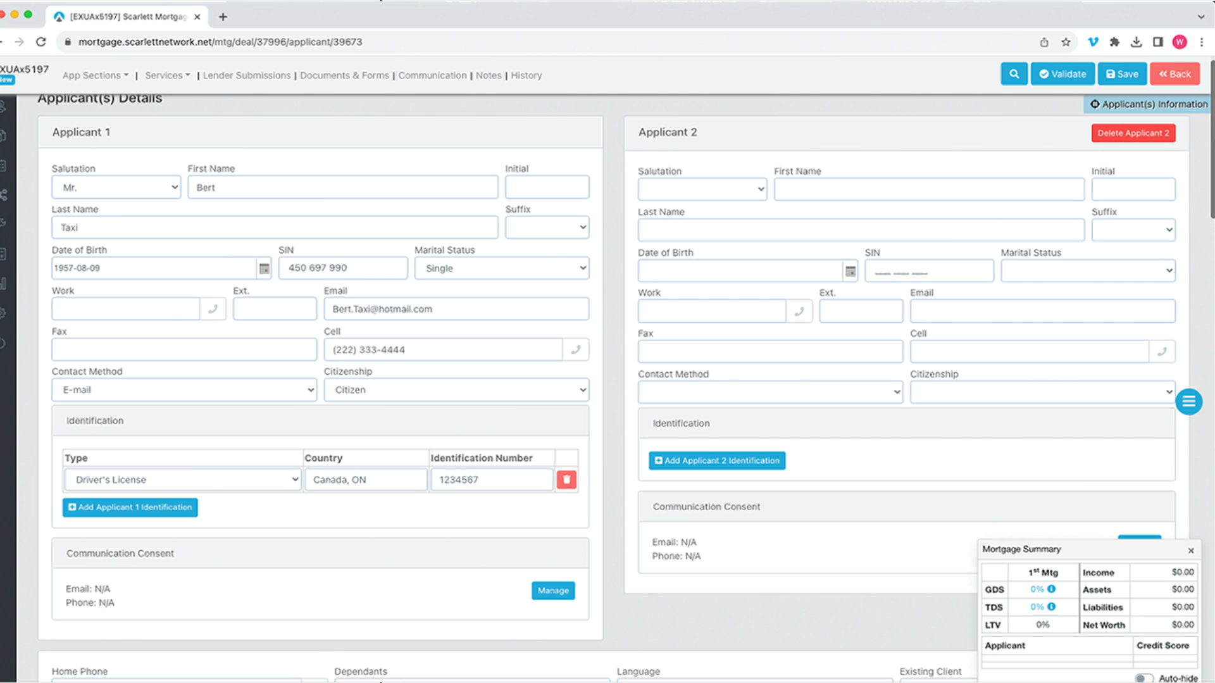Click the blue search magnifier button
1215x683 pixels.
pos(1014,74)
